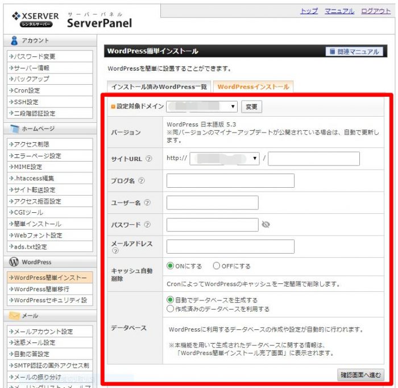This screenshot has width=398, height=388.
Task: Open アクセス制限 in sidebar
Action: pos(50,145)
